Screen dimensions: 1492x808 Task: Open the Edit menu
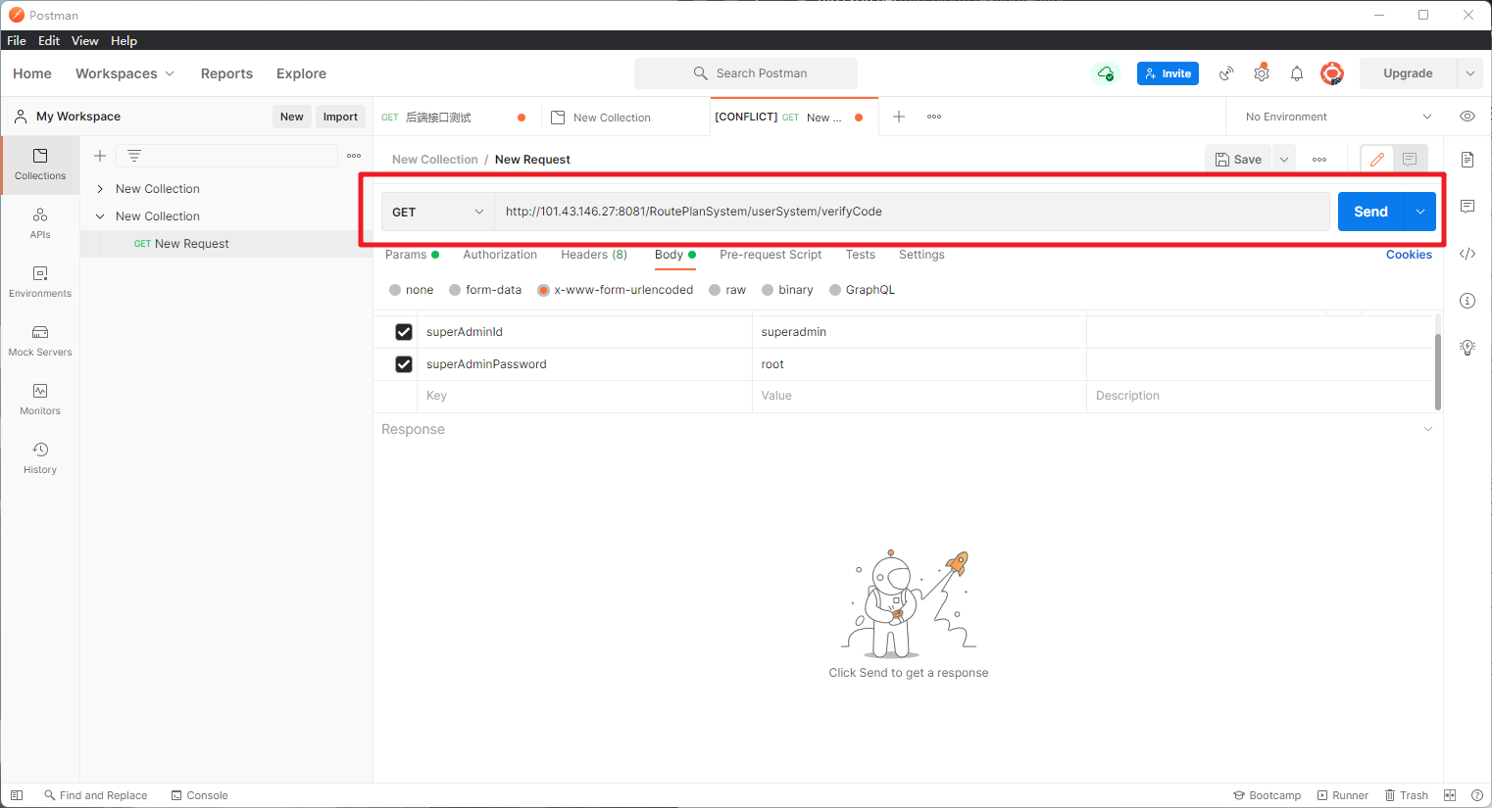click(49, 41)
